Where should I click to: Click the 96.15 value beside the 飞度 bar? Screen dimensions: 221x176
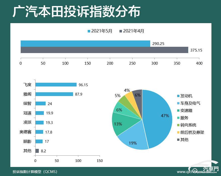pos(83,85)
